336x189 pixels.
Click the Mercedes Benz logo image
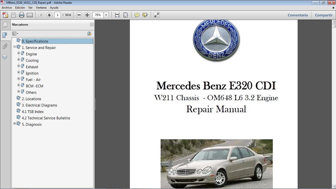click(216, 41)
